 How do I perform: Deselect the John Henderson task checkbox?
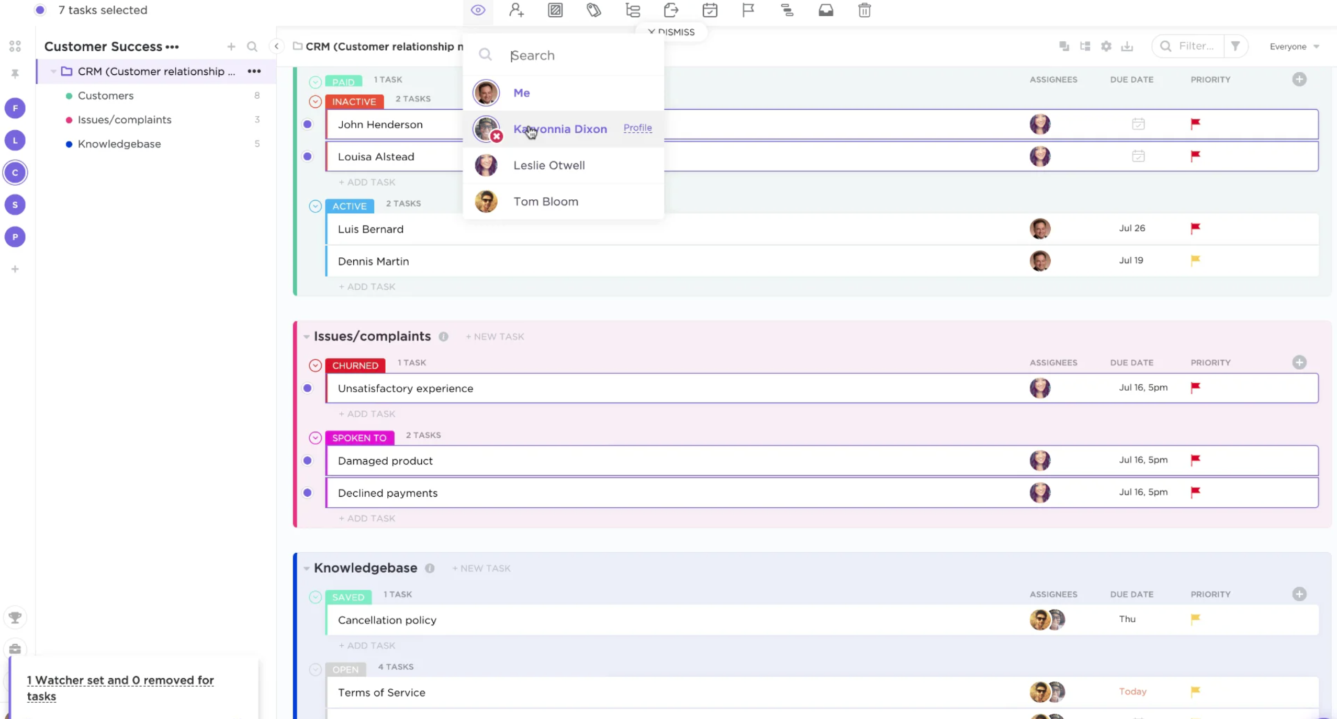point(308,124)
